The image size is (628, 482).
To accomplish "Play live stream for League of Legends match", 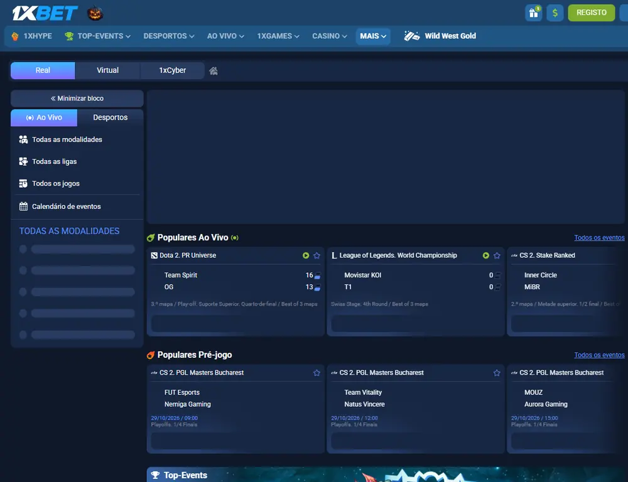I will coord(486,255).
